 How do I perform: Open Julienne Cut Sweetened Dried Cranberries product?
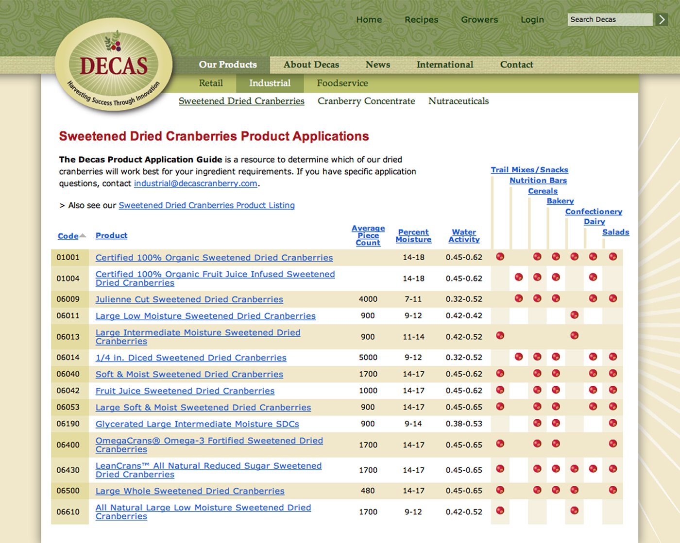[x=189, y=299]
